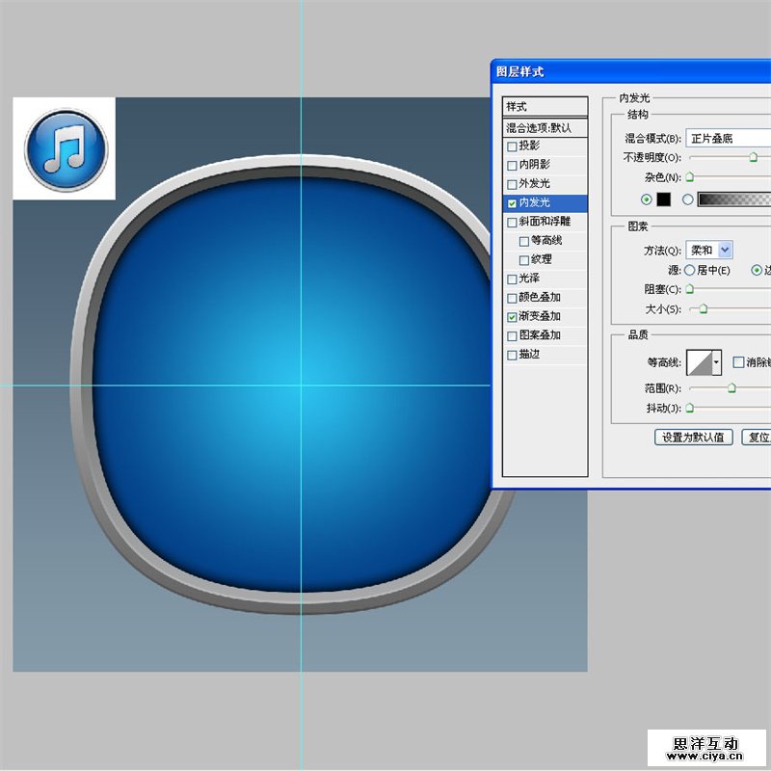
Task: Click the black glow color swatch
Action: click(663, 199)
